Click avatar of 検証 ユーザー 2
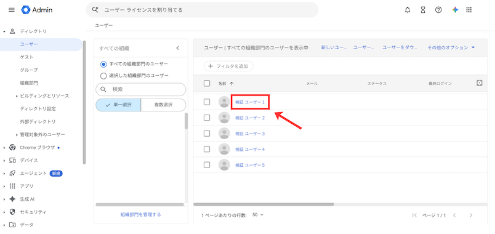 224,118
